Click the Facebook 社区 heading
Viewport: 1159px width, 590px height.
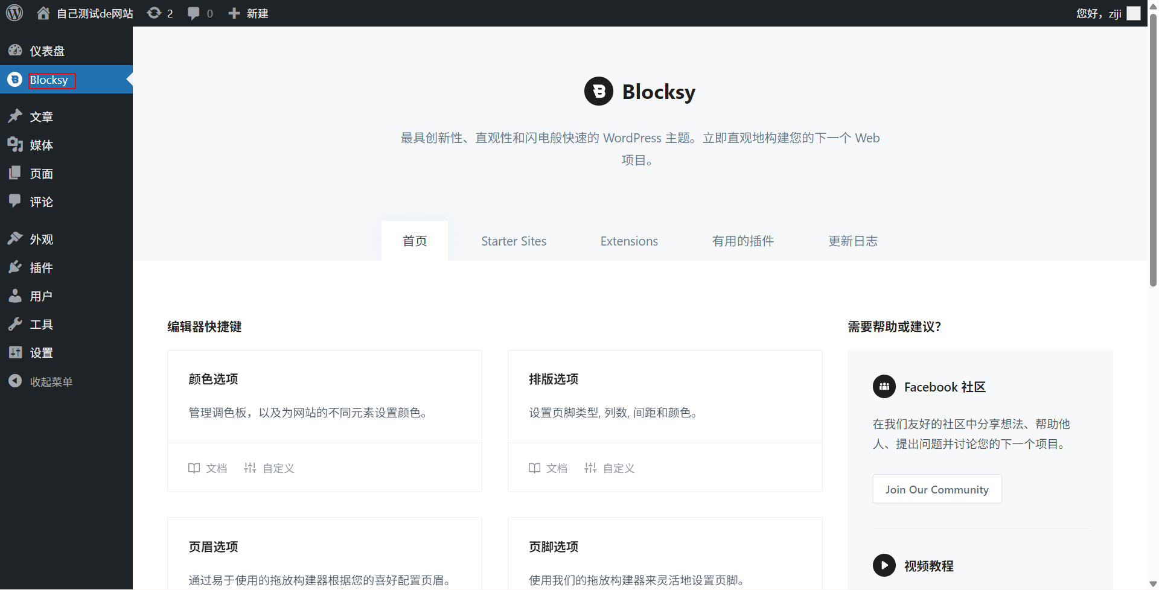945,387
